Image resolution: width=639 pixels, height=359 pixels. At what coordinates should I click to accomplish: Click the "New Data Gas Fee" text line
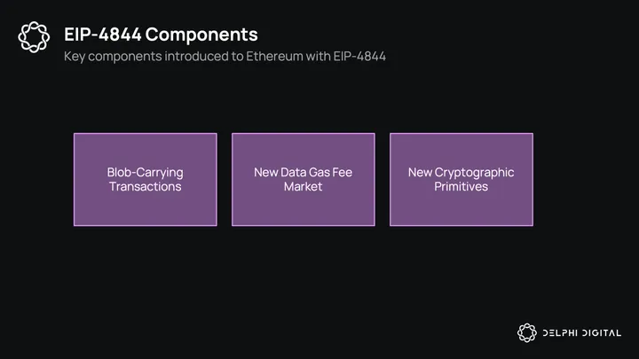[x=303, y=172]
